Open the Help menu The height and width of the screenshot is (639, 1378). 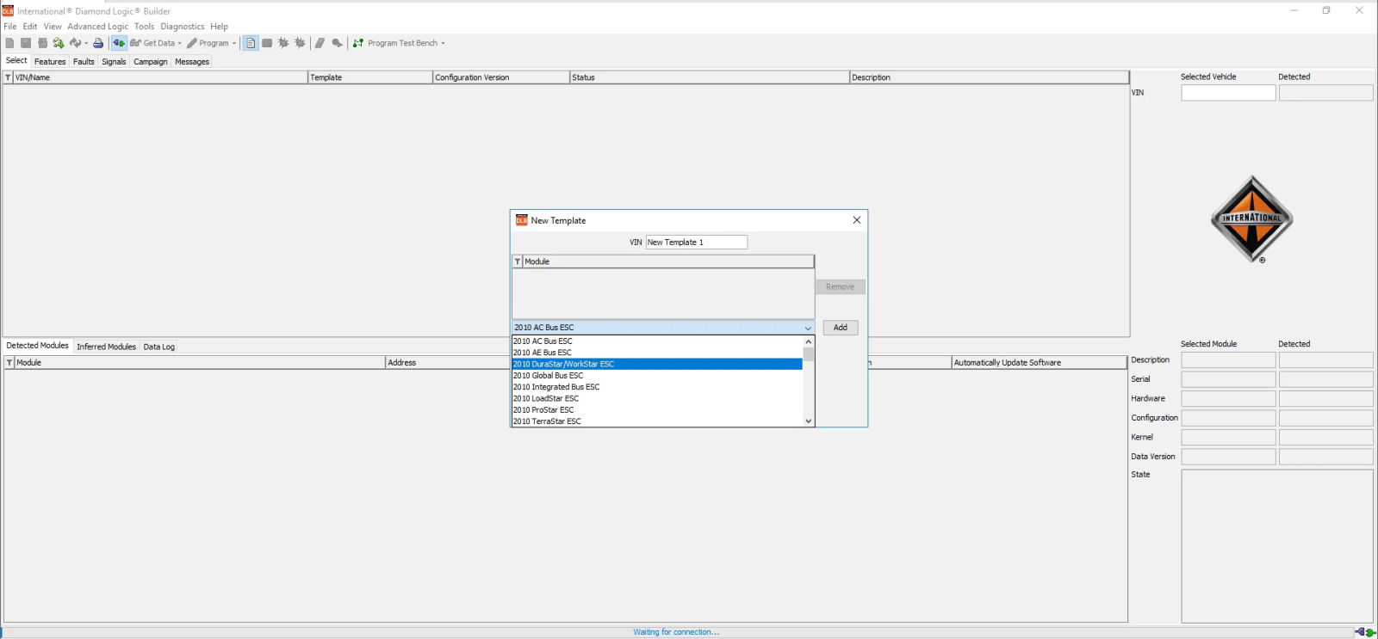tap(220, 27)
